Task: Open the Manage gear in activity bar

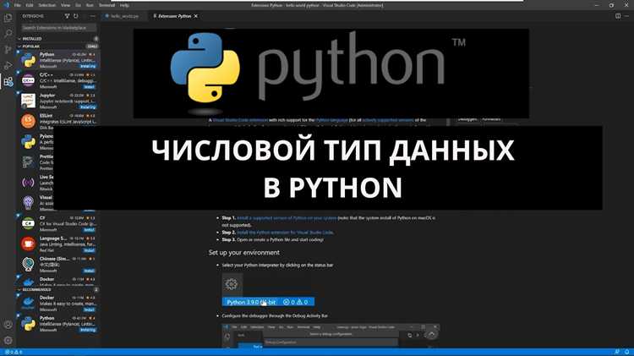Action: [8, 341]
